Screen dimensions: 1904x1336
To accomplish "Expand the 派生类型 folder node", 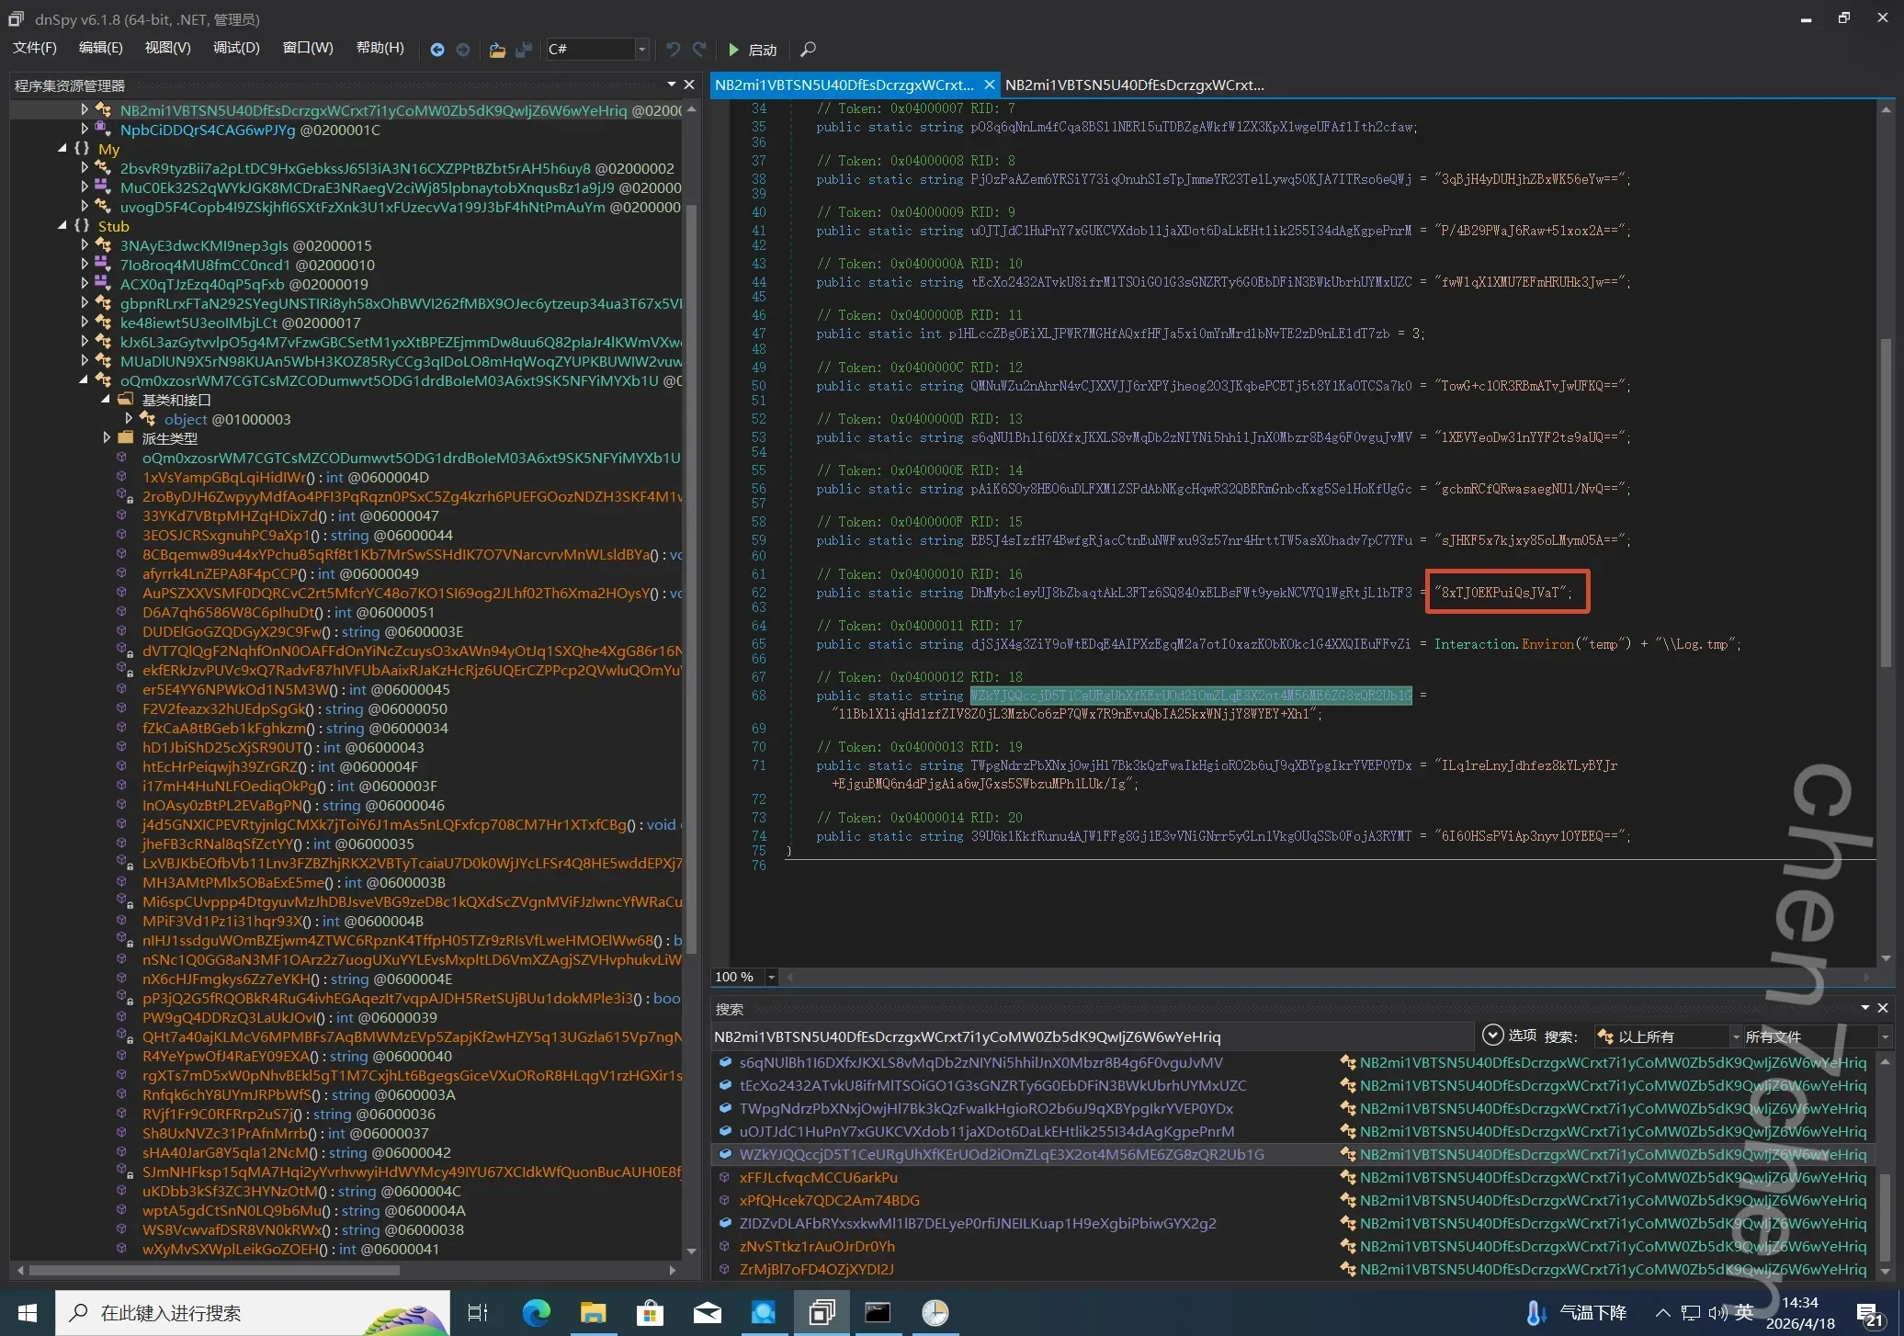I will point(107,438).
